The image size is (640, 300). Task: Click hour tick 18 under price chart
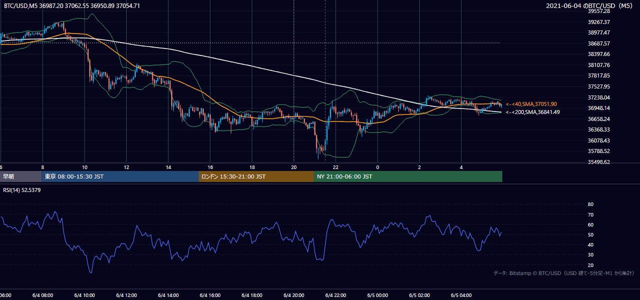[x=252, y=167]
